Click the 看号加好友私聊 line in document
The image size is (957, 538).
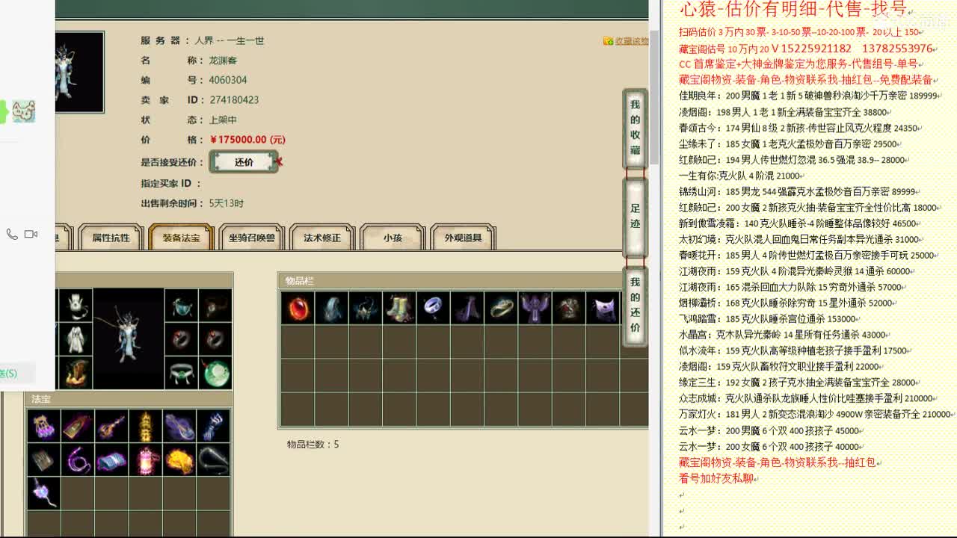(x=716, y=478)
